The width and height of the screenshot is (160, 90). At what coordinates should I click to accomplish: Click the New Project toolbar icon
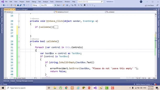coord(11,5)
